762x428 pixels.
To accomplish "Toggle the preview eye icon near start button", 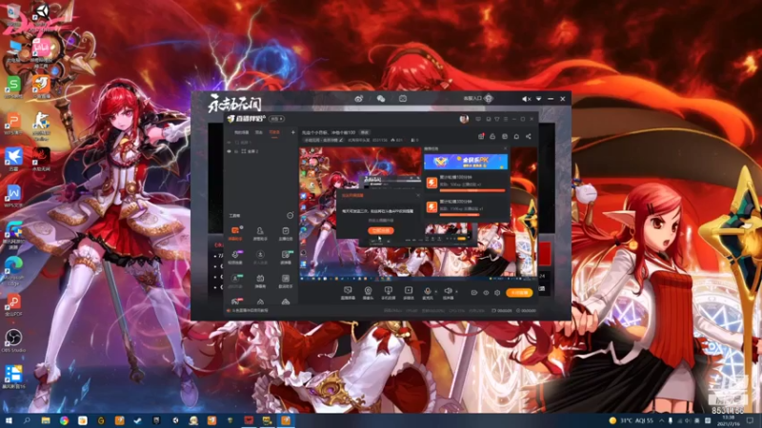I will (486, 293).
